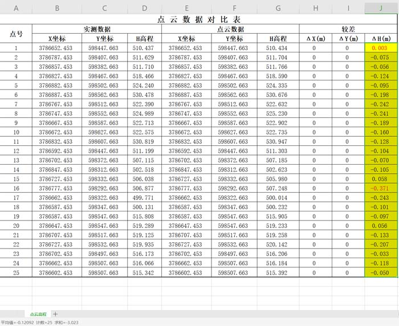This screenshot has height=326, width=399.
Task: Switch to the 点云高程 sheet tab
Action: point(38,314)
